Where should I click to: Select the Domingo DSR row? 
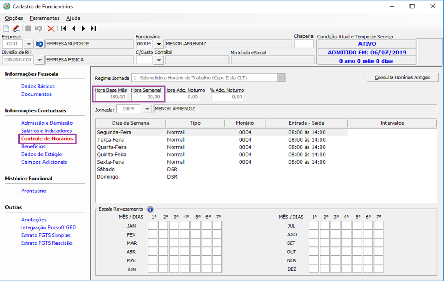pos(222,177)
